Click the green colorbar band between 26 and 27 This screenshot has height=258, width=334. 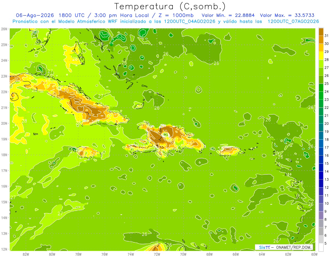(x=321, y=72)
